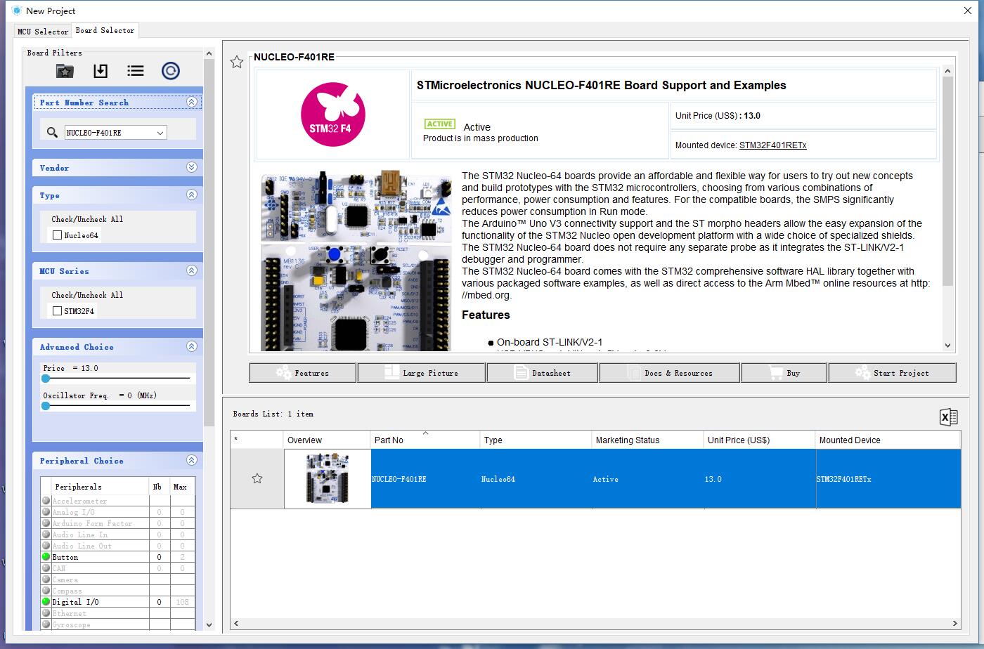Screen dimensions: 984x649
Task: Open the Datasheet for NUCLEO-F401RE
Action: [542, 372]
